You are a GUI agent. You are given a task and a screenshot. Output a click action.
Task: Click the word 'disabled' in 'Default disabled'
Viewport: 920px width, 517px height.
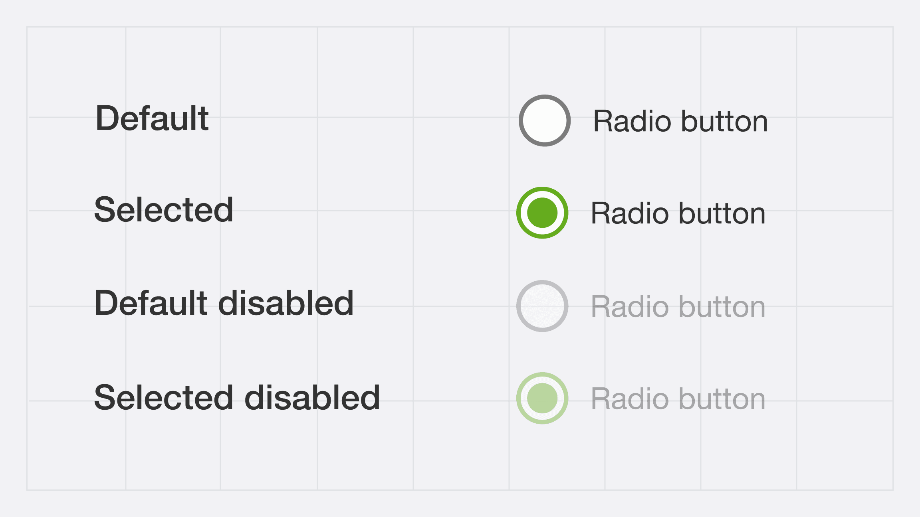pyautogui.click(x=286, y=303)
